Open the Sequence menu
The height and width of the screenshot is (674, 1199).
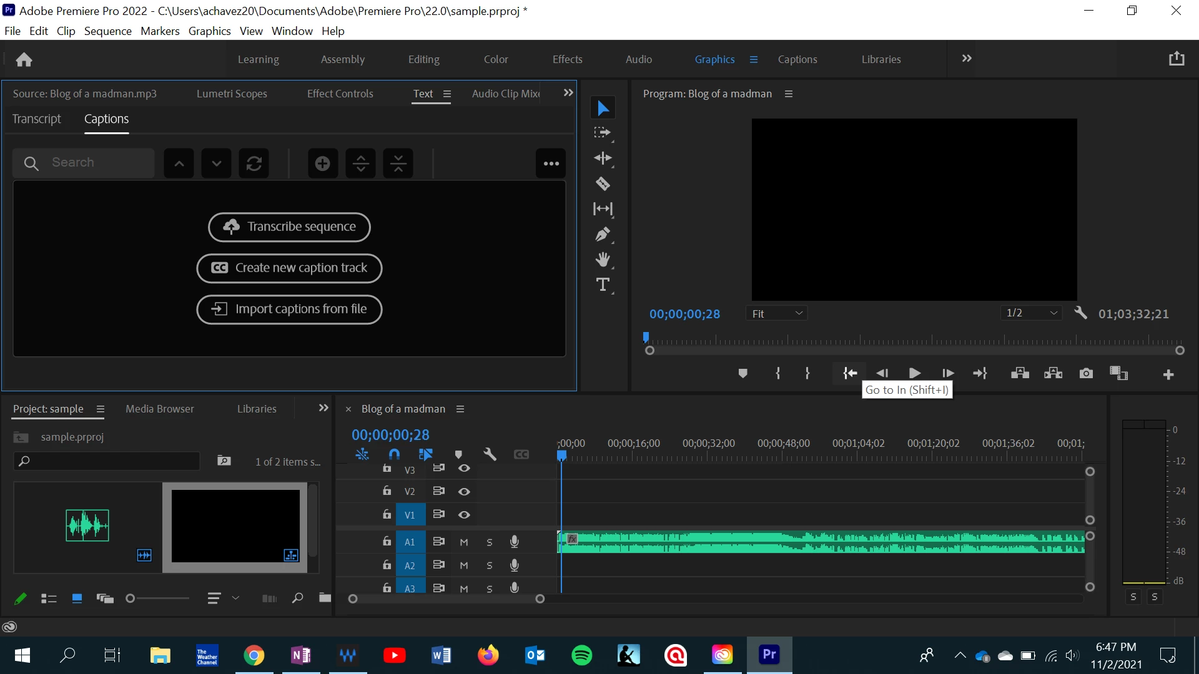[x=107, y=31]
